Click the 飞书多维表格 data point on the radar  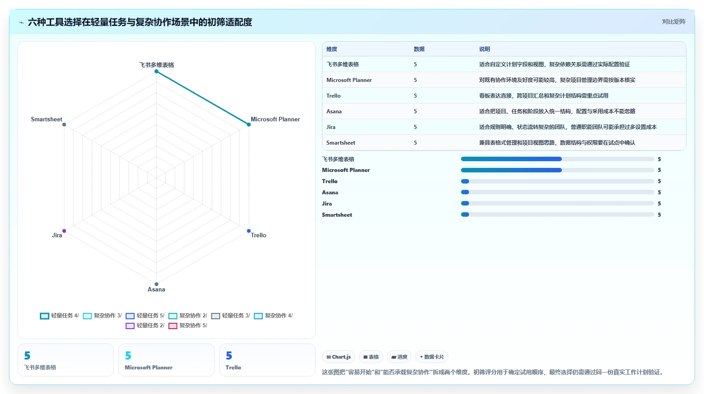[156, 71]
